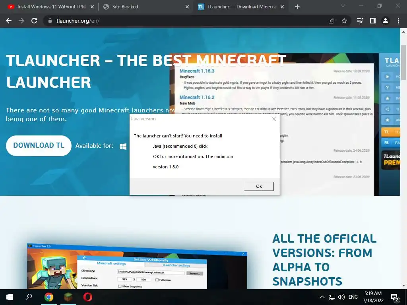The width and height of the screenshot is (407, 305).
Task: Click the TLauncher 2.0 settings screenshot
Action: (137, 266)
